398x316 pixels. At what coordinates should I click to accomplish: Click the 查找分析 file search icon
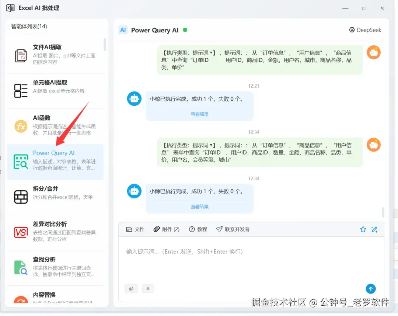coord(21,267)
